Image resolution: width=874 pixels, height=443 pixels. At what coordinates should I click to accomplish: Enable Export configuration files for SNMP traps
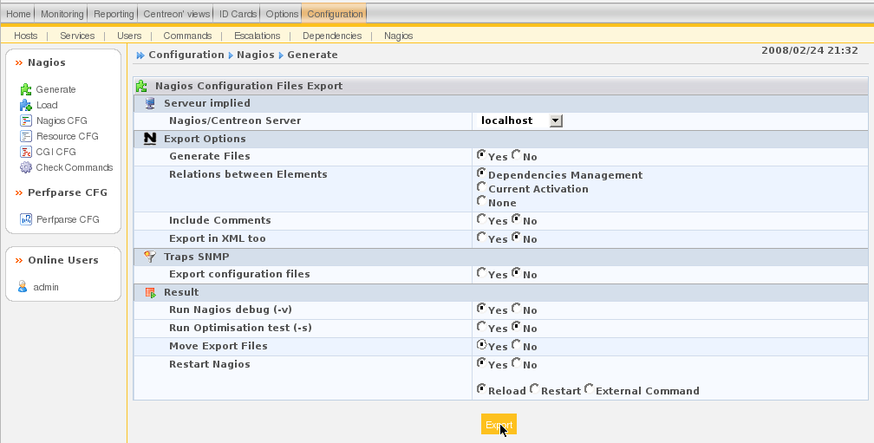tap(481, 272)
